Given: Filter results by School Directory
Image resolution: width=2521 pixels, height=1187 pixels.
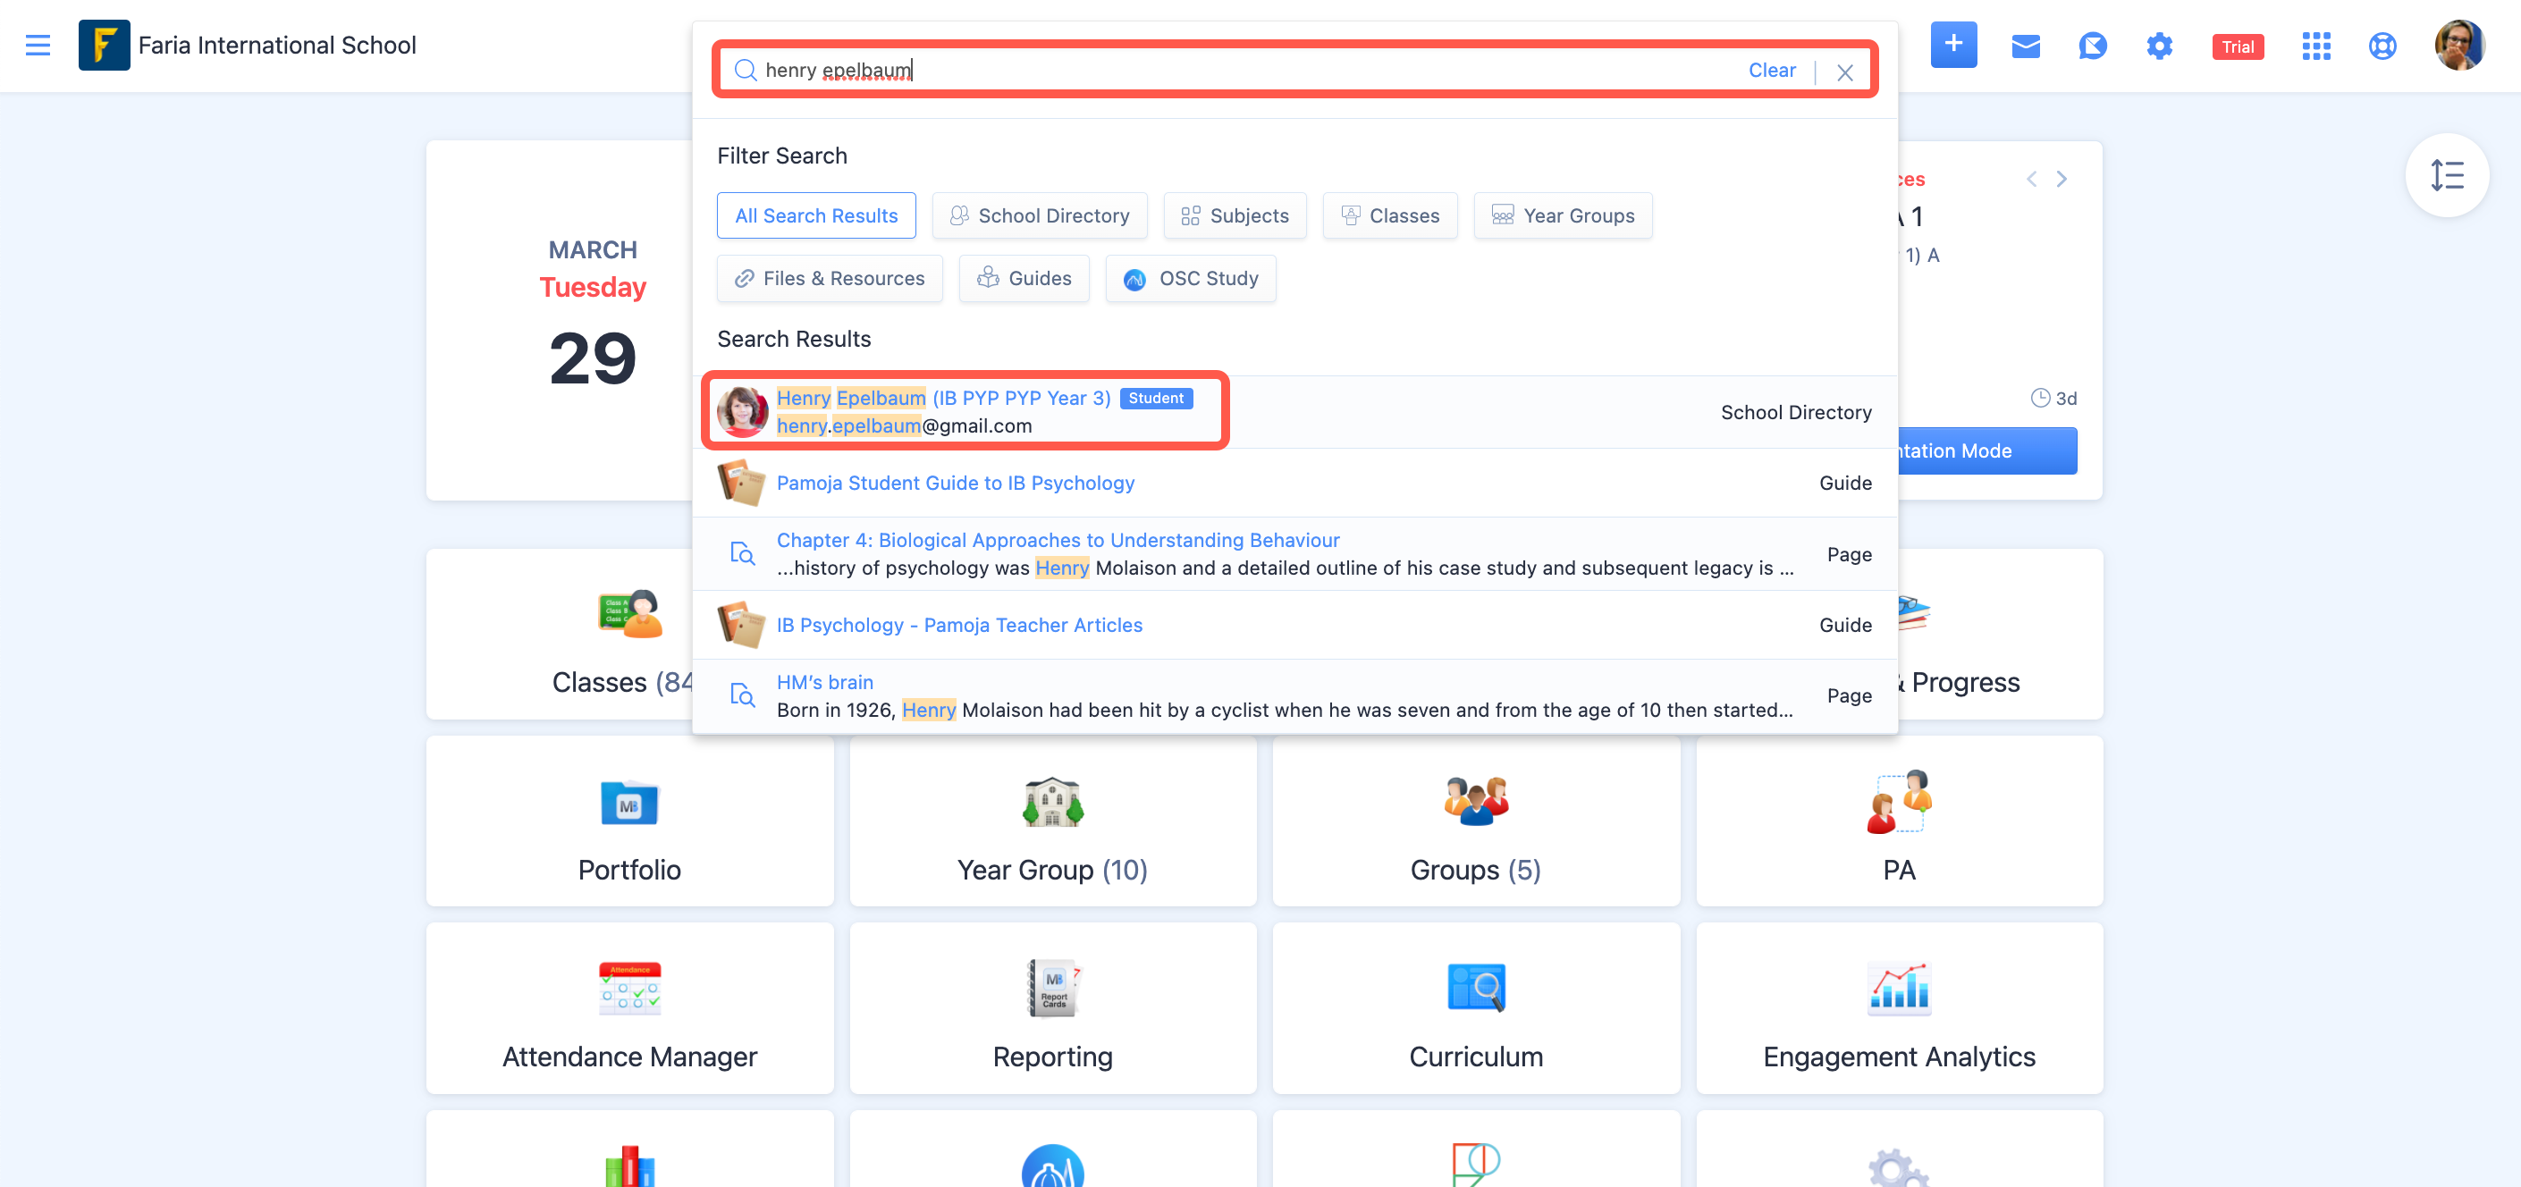Looking at the screenshot, I should click(x=1040, y=215).
